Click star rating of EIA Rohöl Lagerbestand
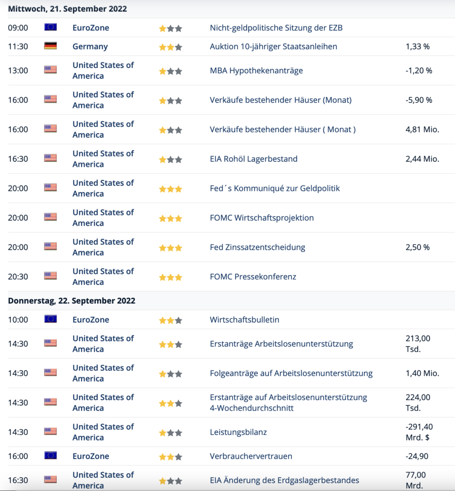Image resolution: width=455 pixels, height=491 pixels. tap(170, 159)
